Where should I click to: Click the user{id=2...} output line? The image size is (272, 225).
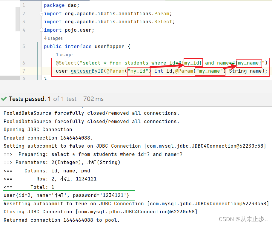point(67,195)
